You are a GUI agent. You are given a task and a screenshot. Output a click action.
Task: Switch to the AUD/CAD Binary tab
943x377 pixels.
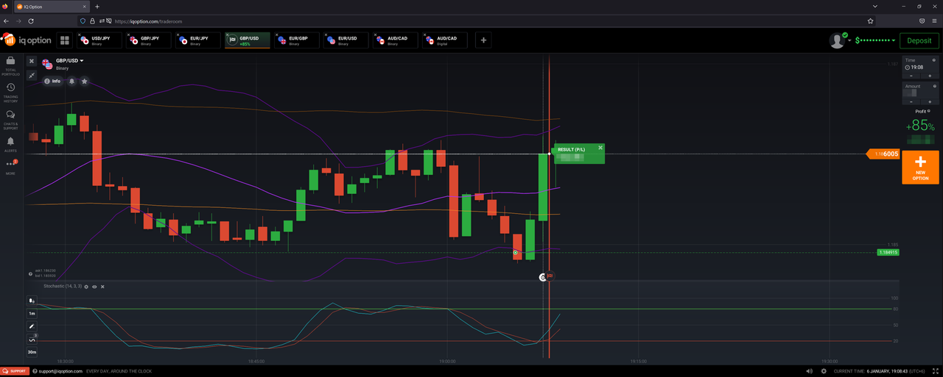point(396,40)
